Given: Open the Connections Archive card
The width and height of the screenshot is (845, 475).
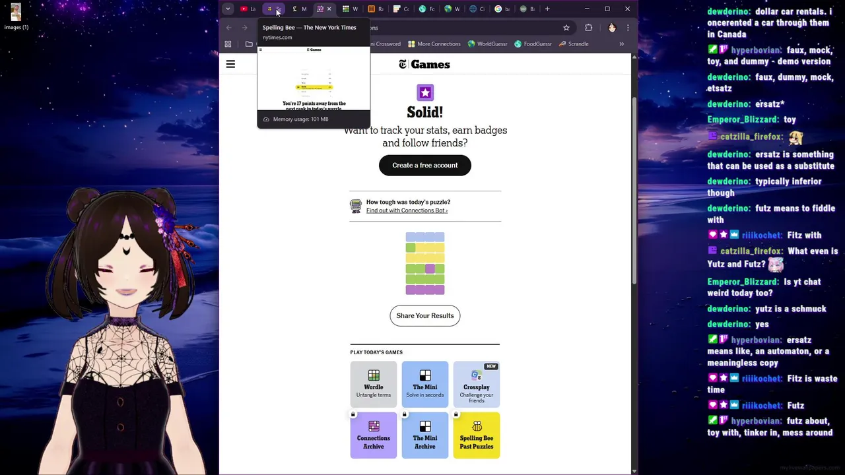Looking at the screenshot, I should (x=374, y=435).
